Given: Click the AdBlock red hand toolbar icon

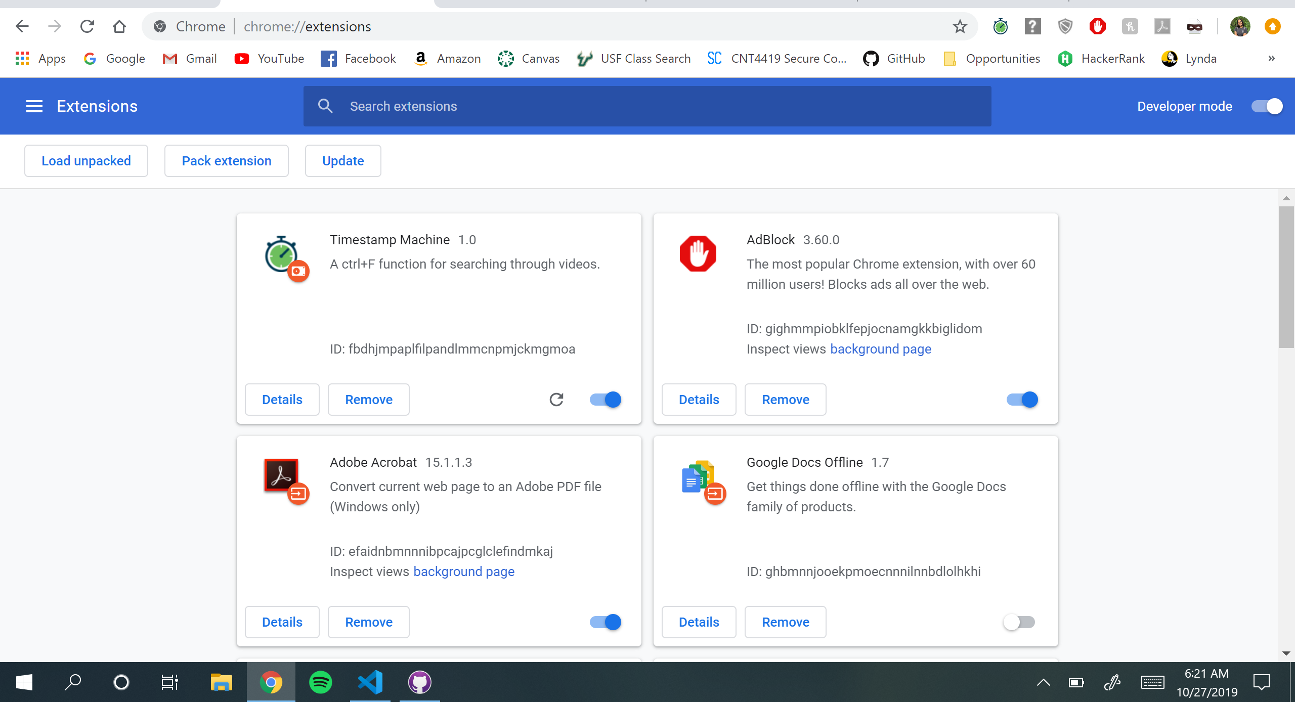Looking at the screenshot, I should pyautogui.click(x=1097, y=26).
